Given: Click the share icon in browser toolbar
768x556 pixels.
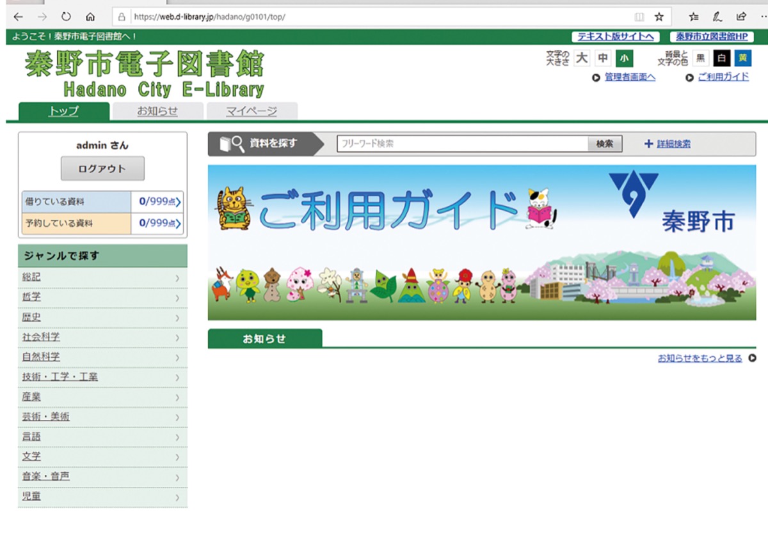Looking at the screenshot, I should (x=741, y=17).
